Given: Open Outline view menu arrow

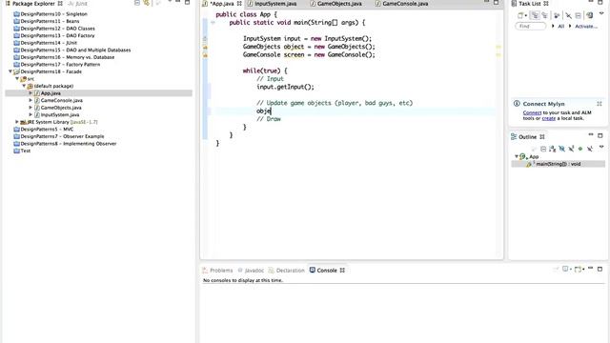Looking at the screenshot, I should pyautogui.click(x=601, y=147).
